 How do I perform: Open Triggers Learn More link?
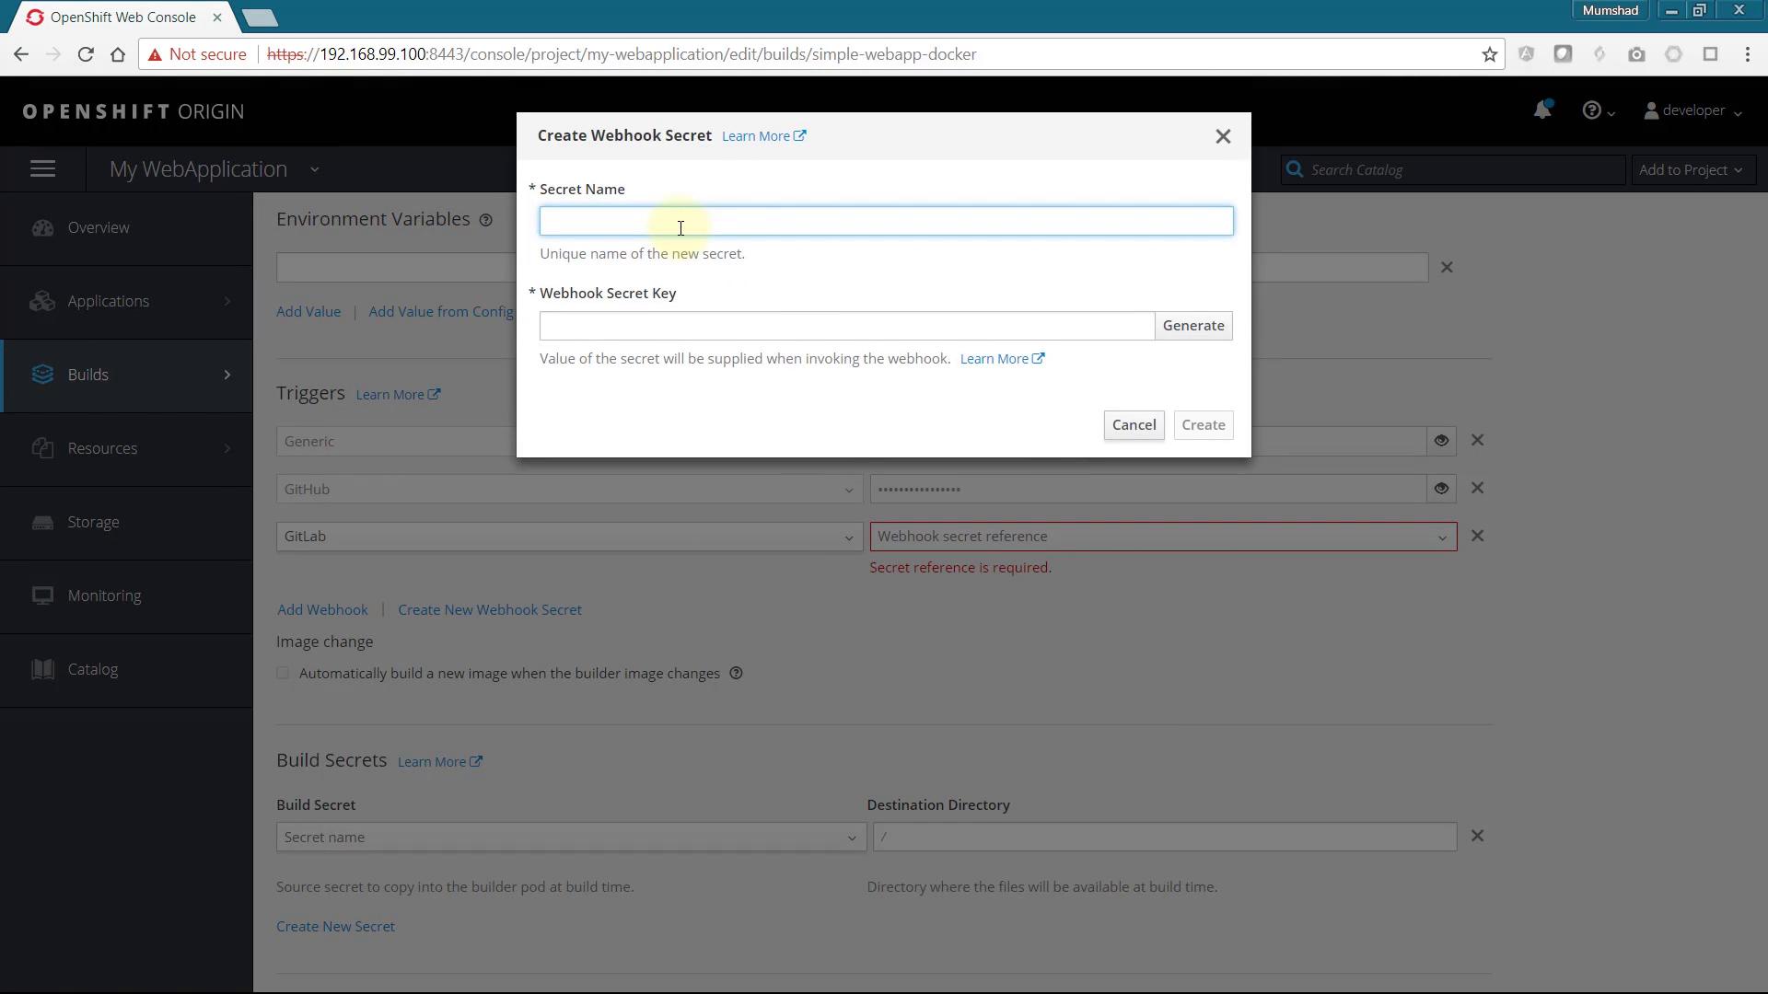click(398, 395)
